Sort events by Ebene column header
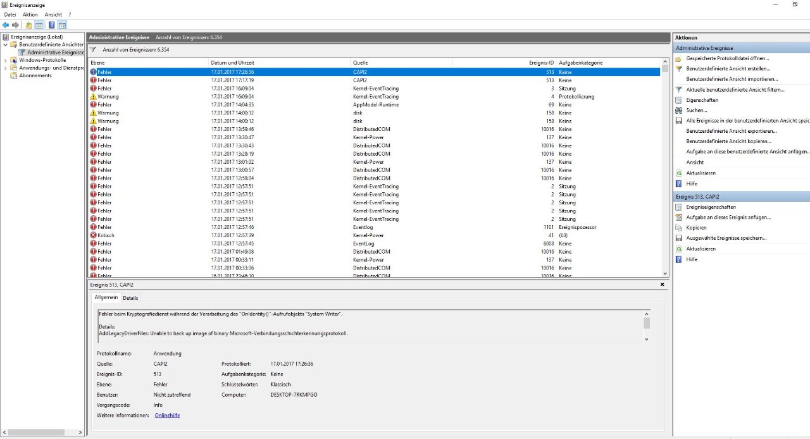The height and width of the screenshot is (439, 810). click(148, 63)
